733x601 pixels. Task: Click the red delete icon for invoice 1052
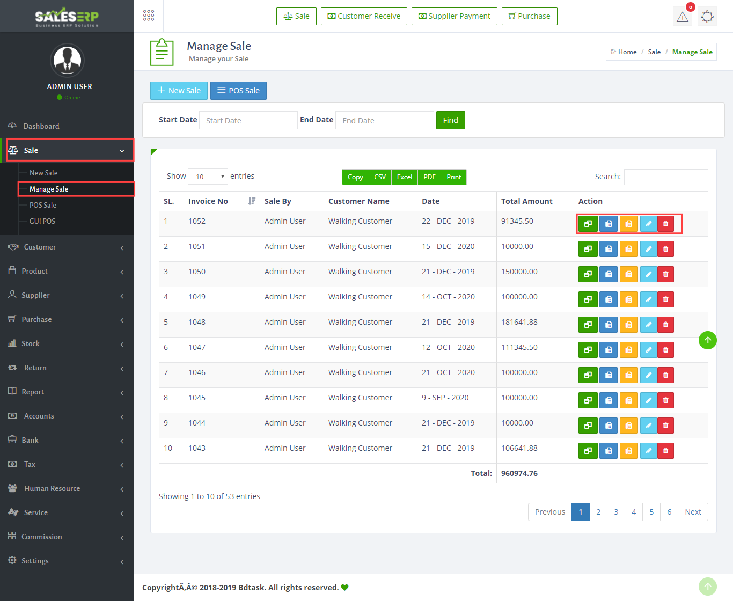click(665, 224)
